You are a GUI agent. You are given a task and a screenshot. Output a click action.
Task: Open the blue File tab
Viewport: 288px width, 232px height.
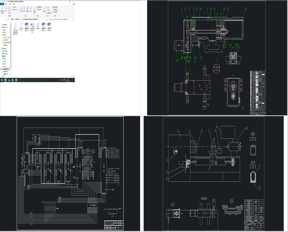pyautogui.click(x=2, y=4)
